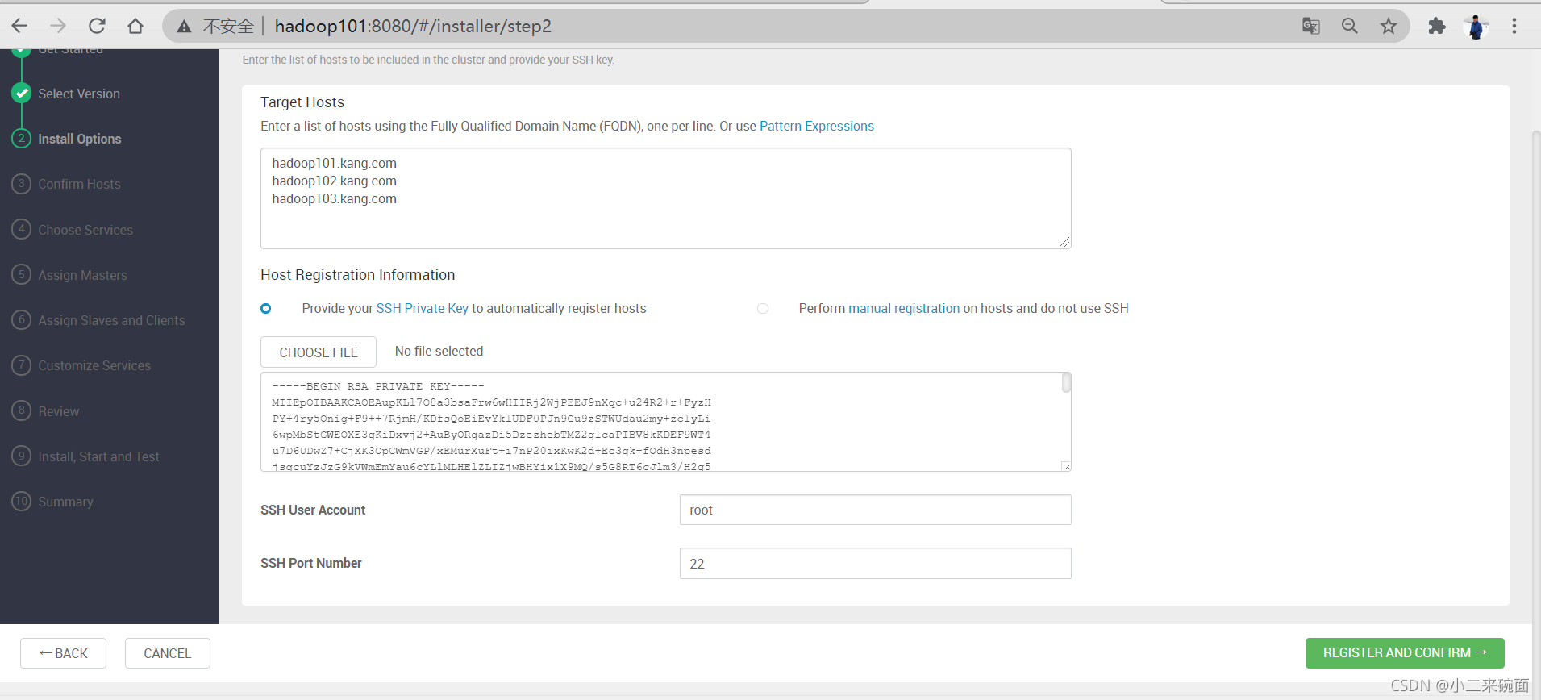This screenshot has width=1541, height=700.
Task: Bookmark this page with the star
Action: (x=1389, y=26)
